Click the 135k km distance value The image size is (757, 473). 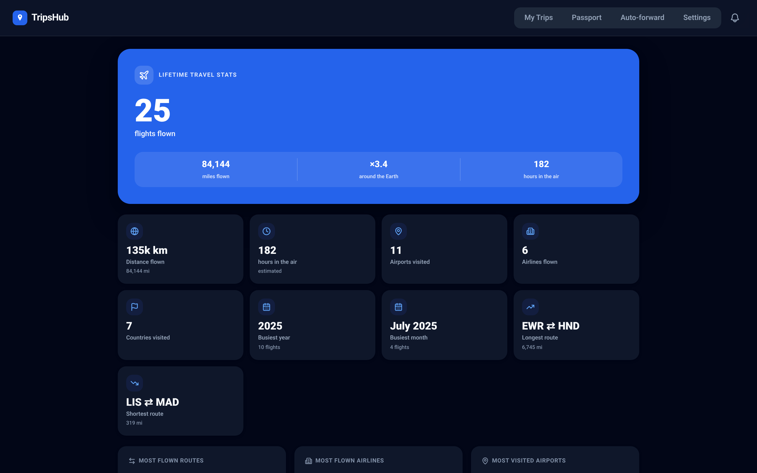point(147,250)
